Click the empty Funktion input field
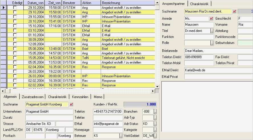The image size is (253, 140). click(x=199, y=37)
